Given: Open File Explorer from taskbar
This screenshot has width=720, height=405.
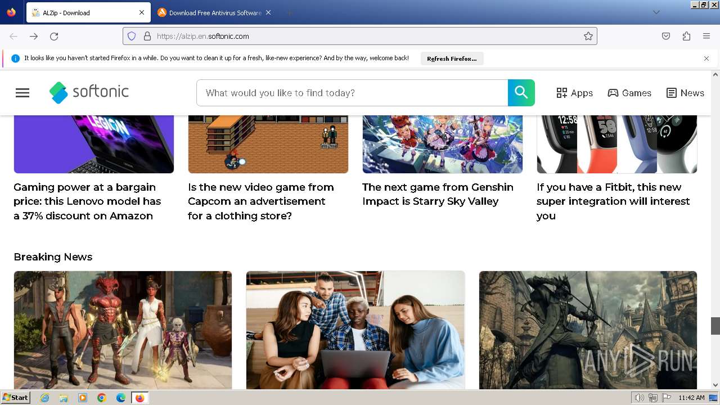Looking at the screenshot, I should [x=64, y=398].
